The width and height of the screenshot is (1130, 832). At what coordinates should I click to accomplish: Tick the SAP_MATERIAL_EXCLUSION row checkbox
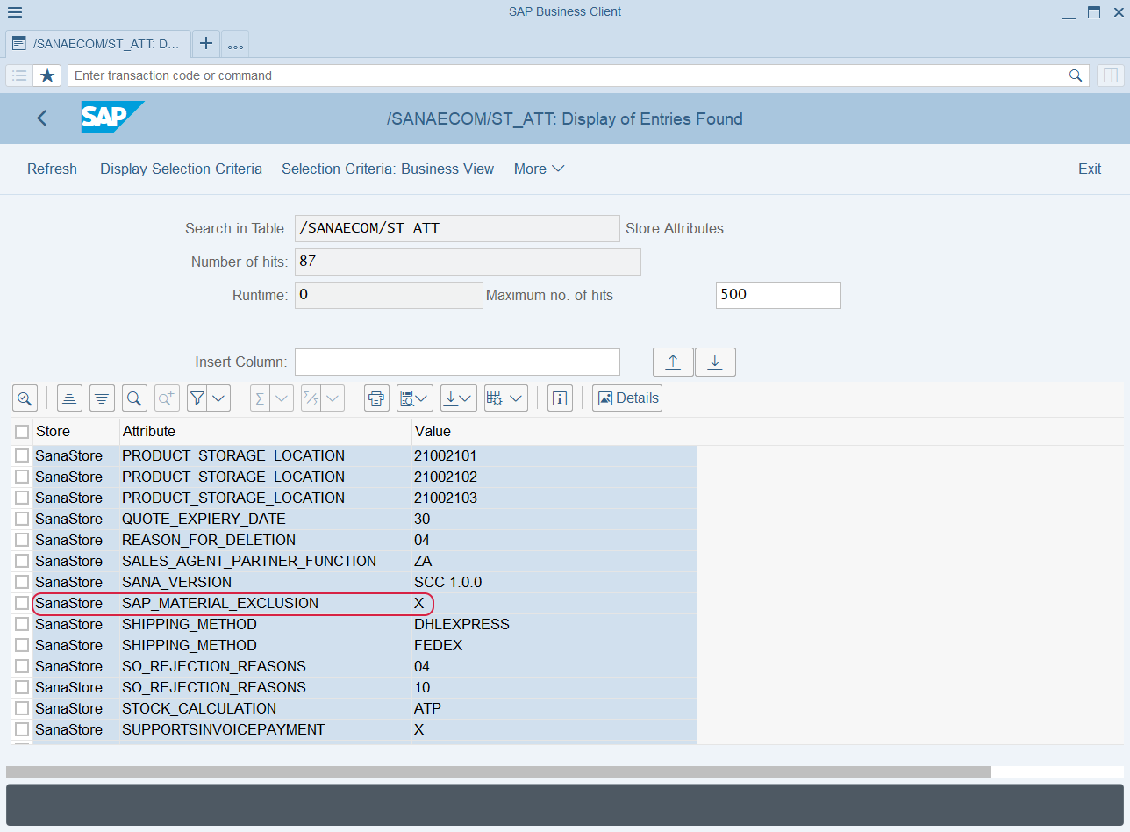pos(22,603)
